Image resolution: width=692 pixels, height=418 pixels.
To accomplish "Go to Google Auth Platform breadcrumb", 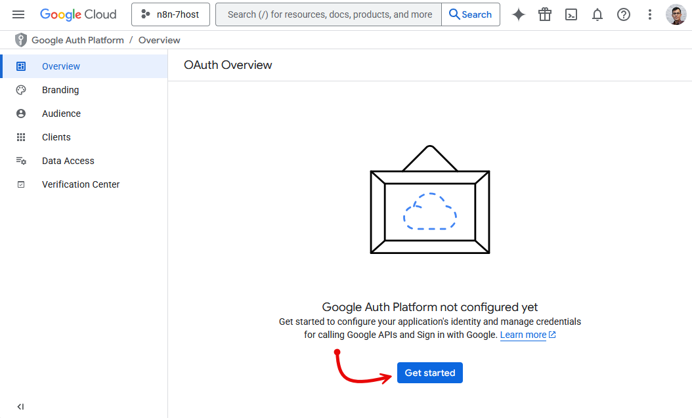I will tap(77, 40).
